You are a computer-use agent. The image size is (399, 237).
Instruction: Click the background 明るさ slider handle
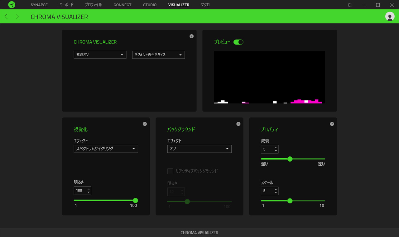[187, 201]
